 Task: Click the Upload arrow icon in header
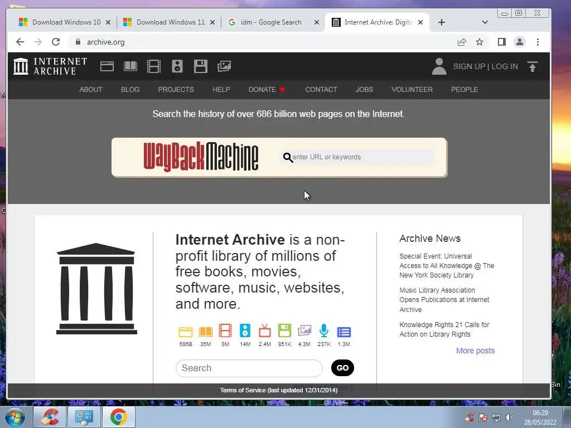(533, 67)
